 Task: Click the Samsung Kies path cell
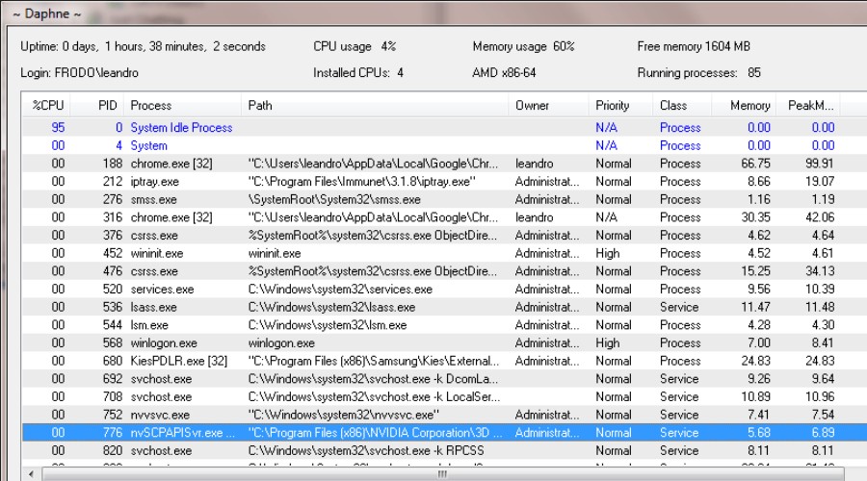coord(373,361)
